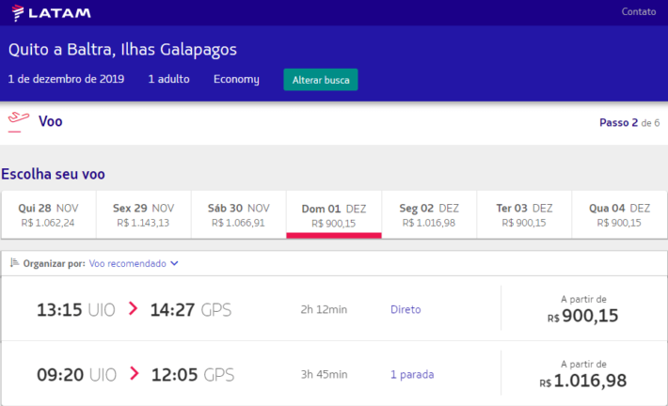The image size is (668, 406).
Task: Click the 12:05 GPS arrival time
Action: pos(193,375)
